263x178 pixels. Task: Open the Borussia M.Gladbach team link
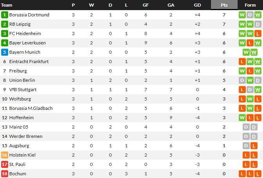pos(30,108)
